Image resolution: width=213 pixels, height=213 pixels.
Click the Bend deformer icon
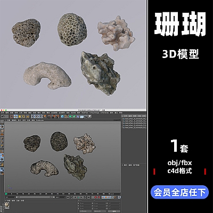point(78,117)
